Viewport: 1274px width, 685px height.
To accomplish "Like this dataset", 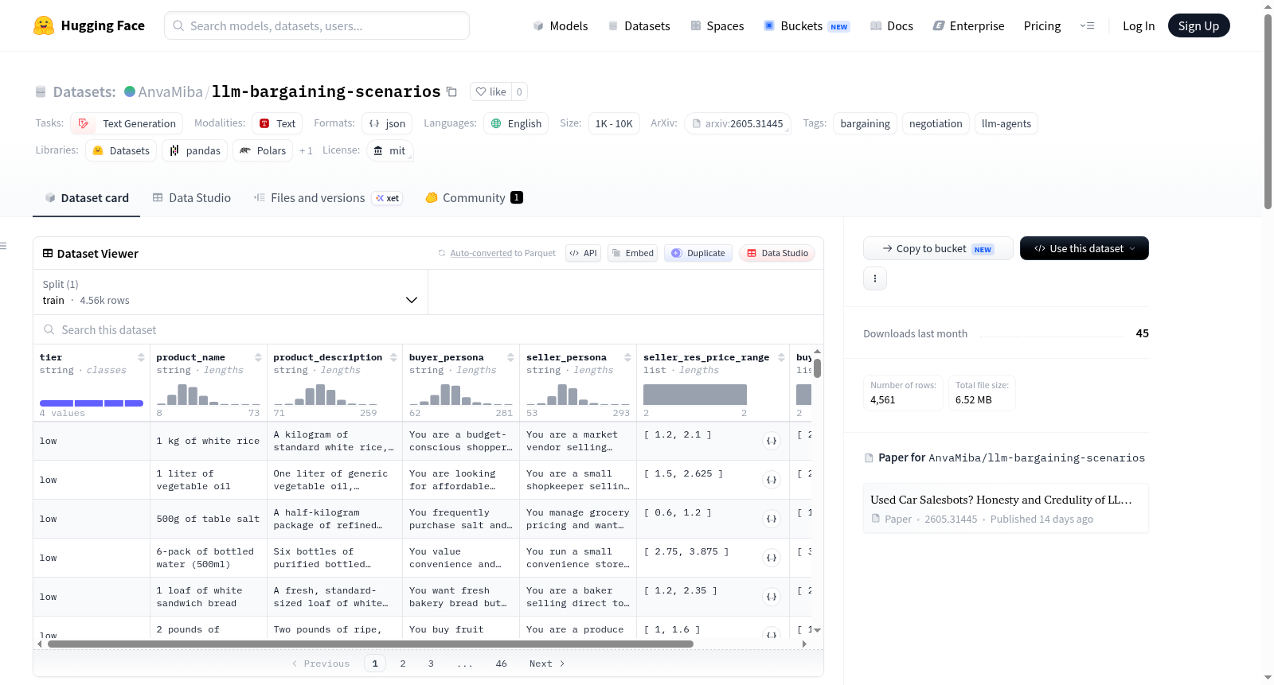I will point(491,91).
